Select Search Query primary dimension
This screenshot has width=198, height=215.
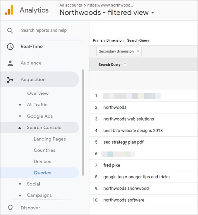tap(138, 40)
